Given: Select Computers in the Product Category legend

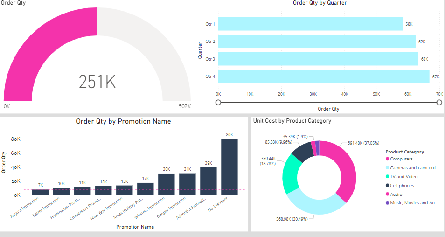Looking at the screenshot, I should pyautogui.click(x=401, y=159).
